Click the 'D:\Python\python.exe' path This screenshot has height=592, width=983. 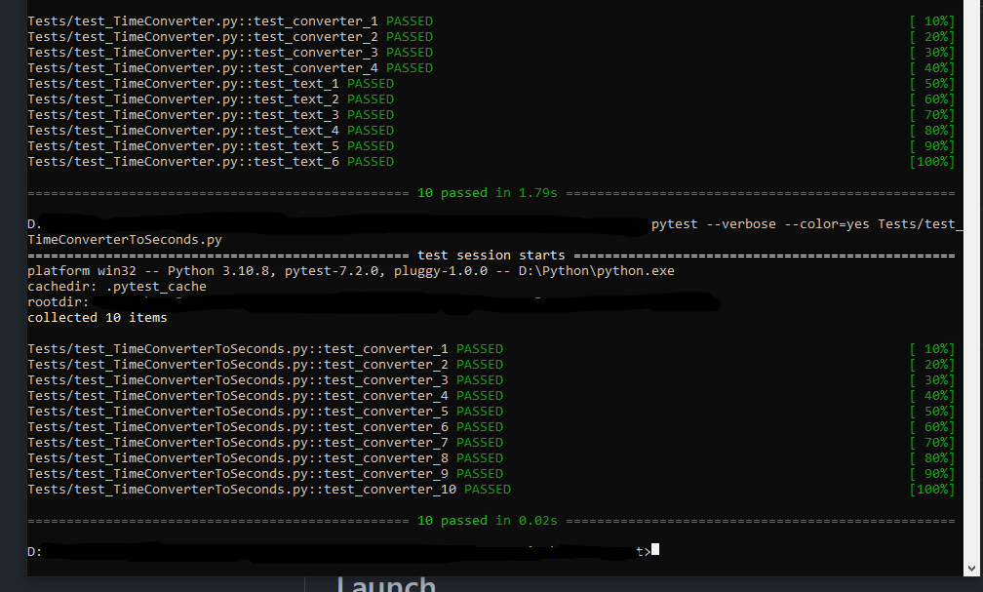coord(596,271)
